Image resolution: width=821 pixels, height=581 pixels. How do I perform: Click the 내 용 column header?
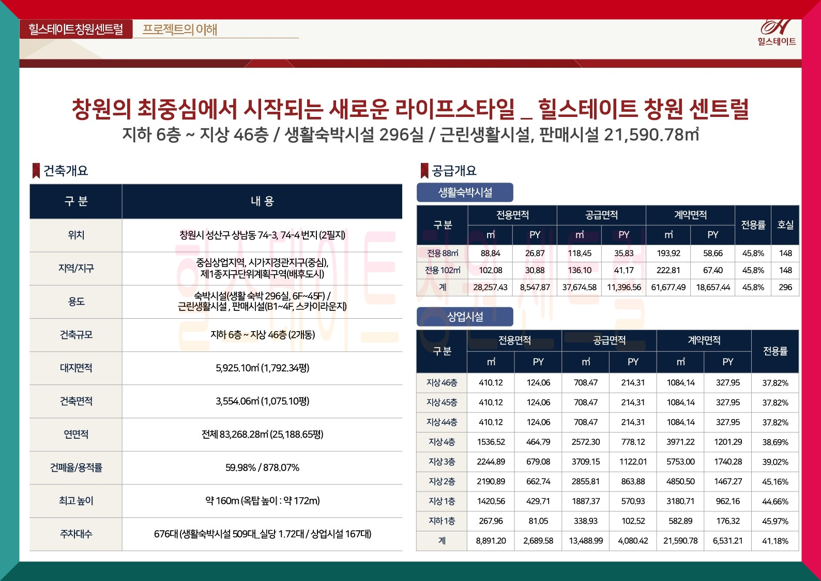pyautogui.click(x=262, y=201)
